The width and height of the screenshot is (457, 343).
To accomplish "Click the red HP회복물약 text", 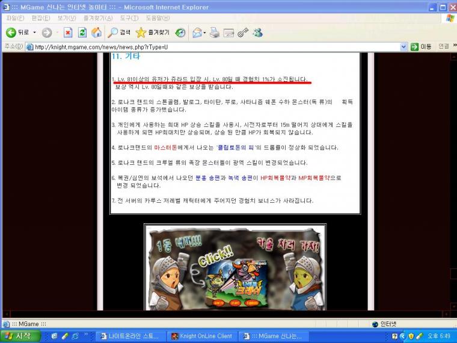I will 275,178.
